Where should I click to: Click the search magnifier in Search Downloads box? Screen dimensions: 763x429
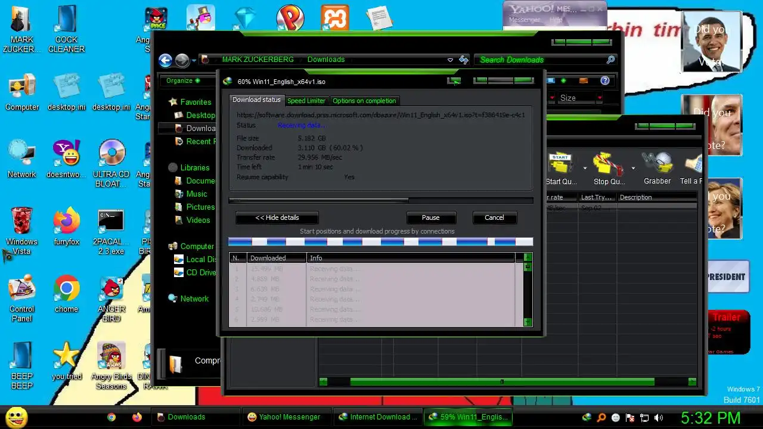[x=610, y=60]
